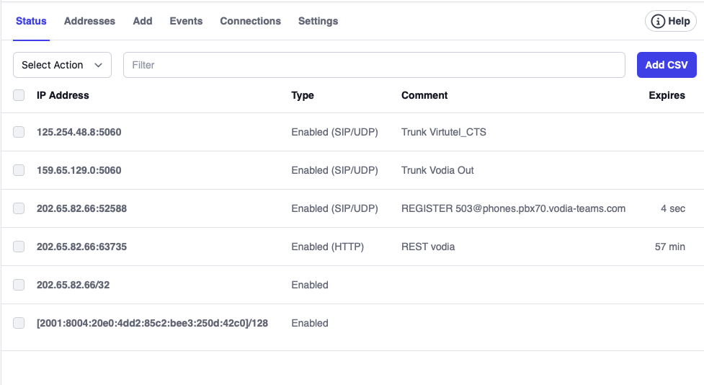Open the Add tab
Viewport: 704px width, 385px height.
[143, 21]
